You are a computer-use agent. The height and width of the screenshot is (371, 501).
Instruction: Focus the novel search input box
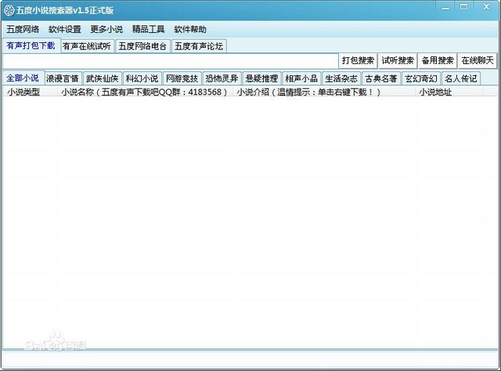(170, 61)
